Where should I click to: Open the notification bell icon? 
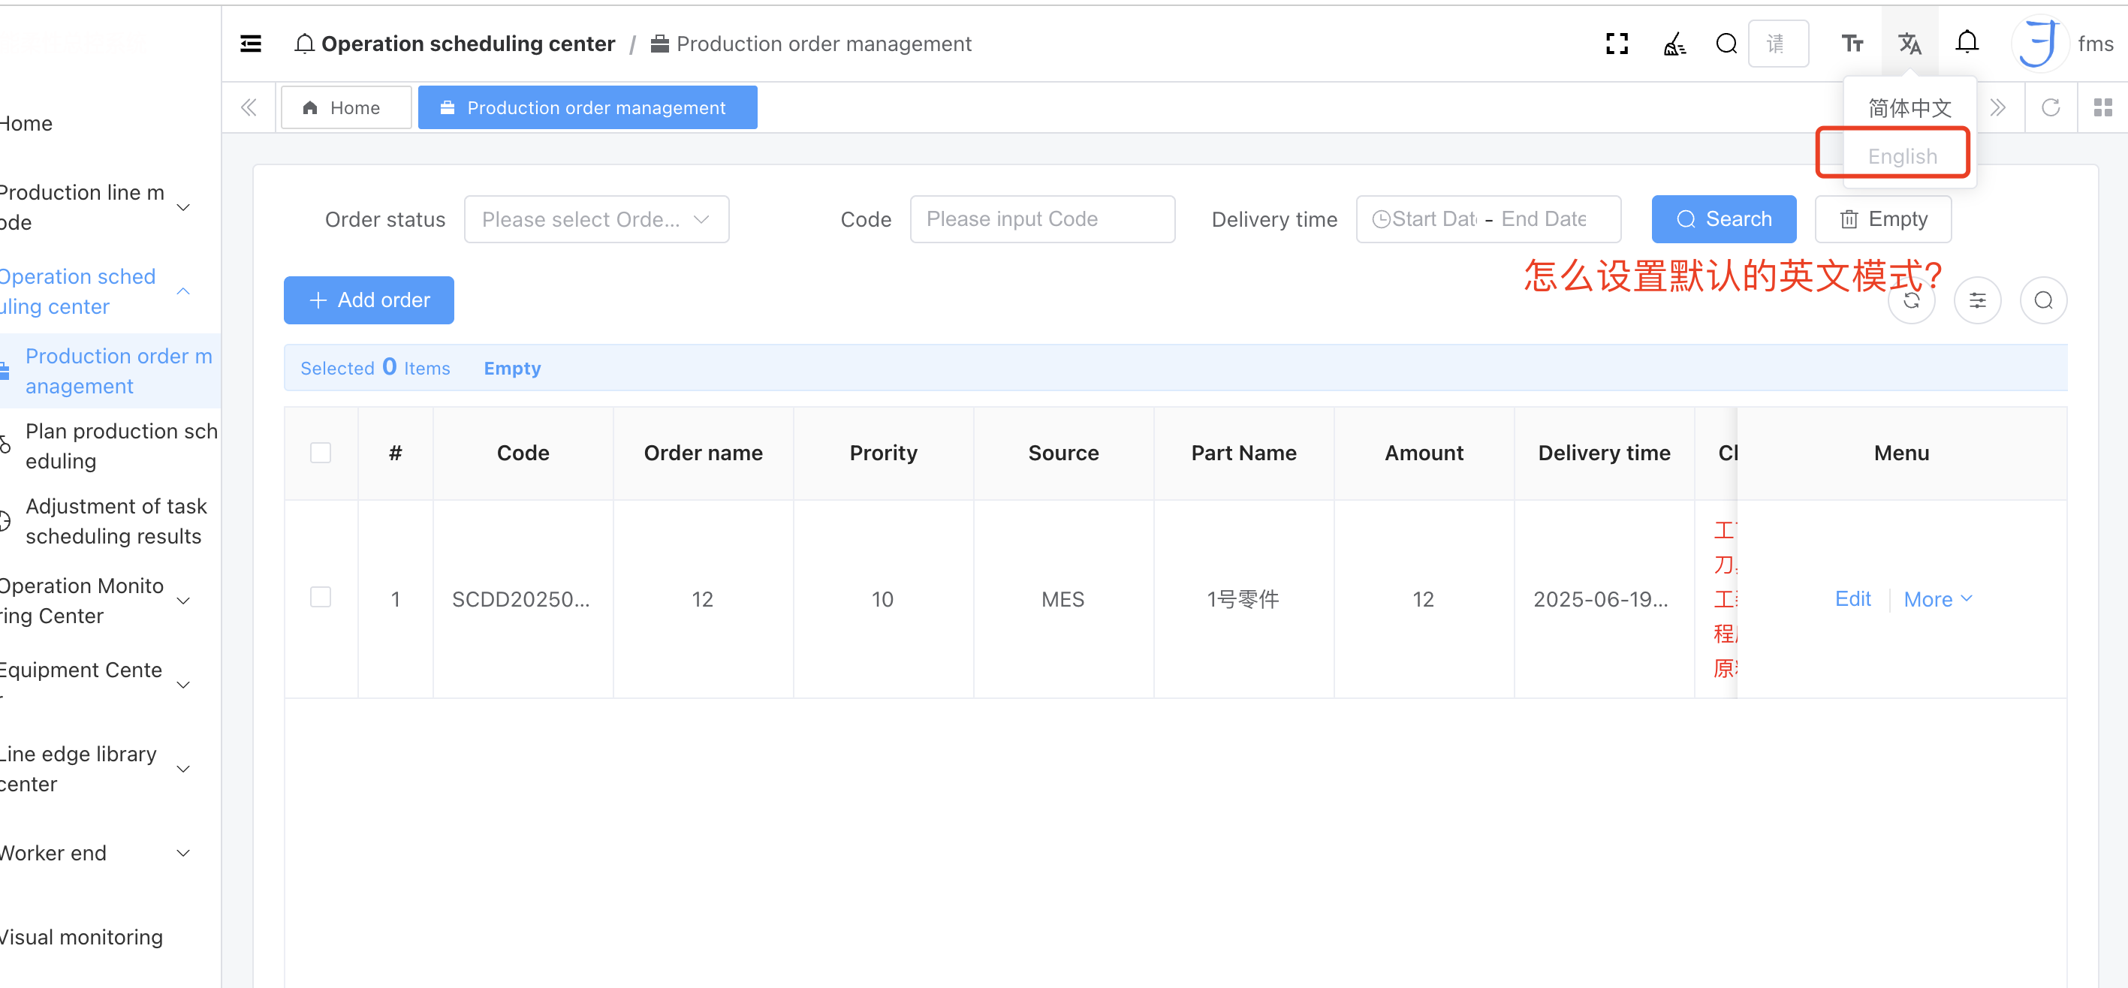(x=1967, y=42)
